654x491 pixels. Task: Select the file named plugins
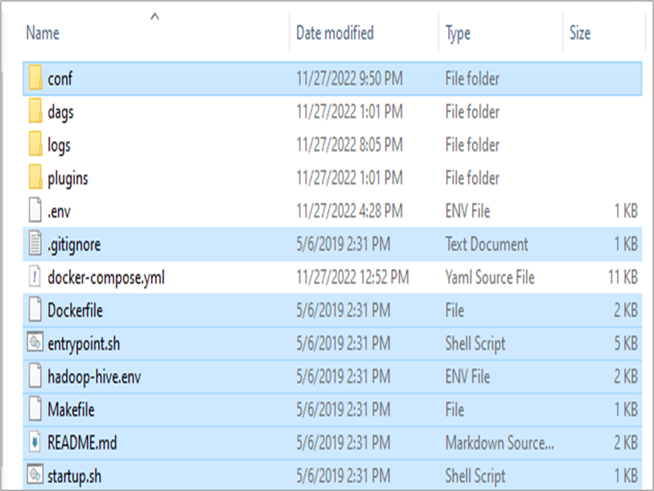point(68,179)
